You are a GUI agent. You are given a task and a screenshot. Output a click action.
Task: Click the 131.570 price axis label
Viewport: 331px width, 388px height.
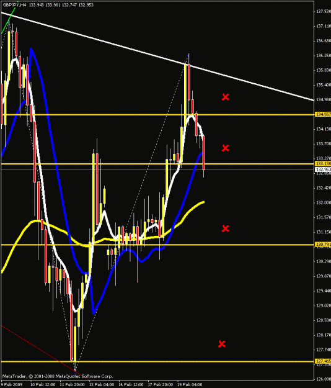tap(324, 217)
